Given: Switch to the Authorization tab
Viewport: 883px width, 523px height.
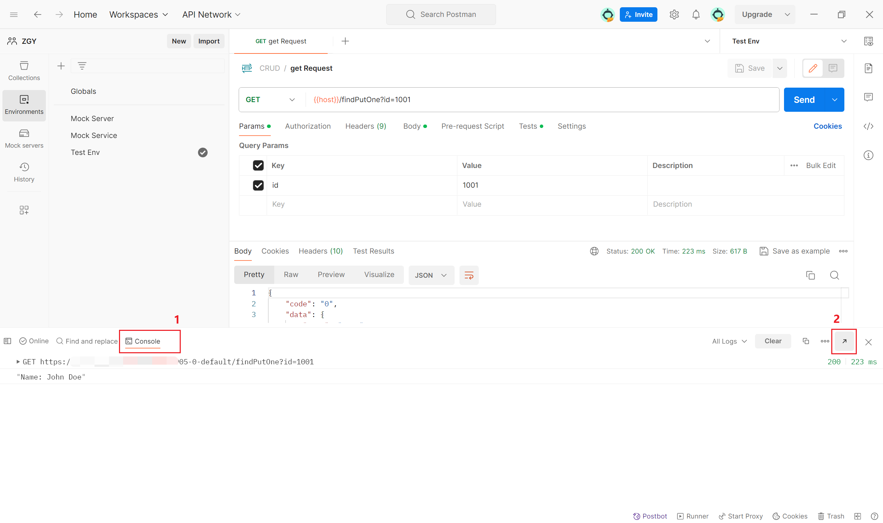Looking at the screenshot, I should (x=308, y=126).
